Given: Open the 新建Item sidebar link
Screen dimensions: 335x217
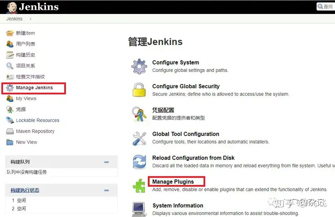Looking at the screenshot, I should click(x=26, y=33).
